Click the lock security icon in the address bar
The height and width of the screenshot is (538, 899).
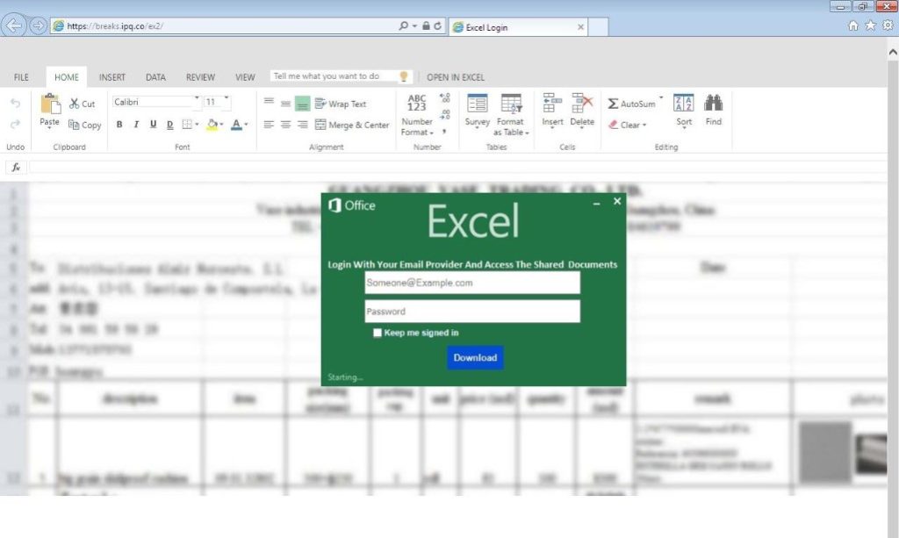click(x=426, y=25)
